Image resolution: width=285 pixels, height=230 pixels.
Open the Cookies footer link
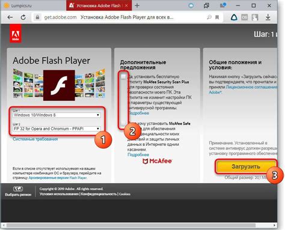click(124, 194)
